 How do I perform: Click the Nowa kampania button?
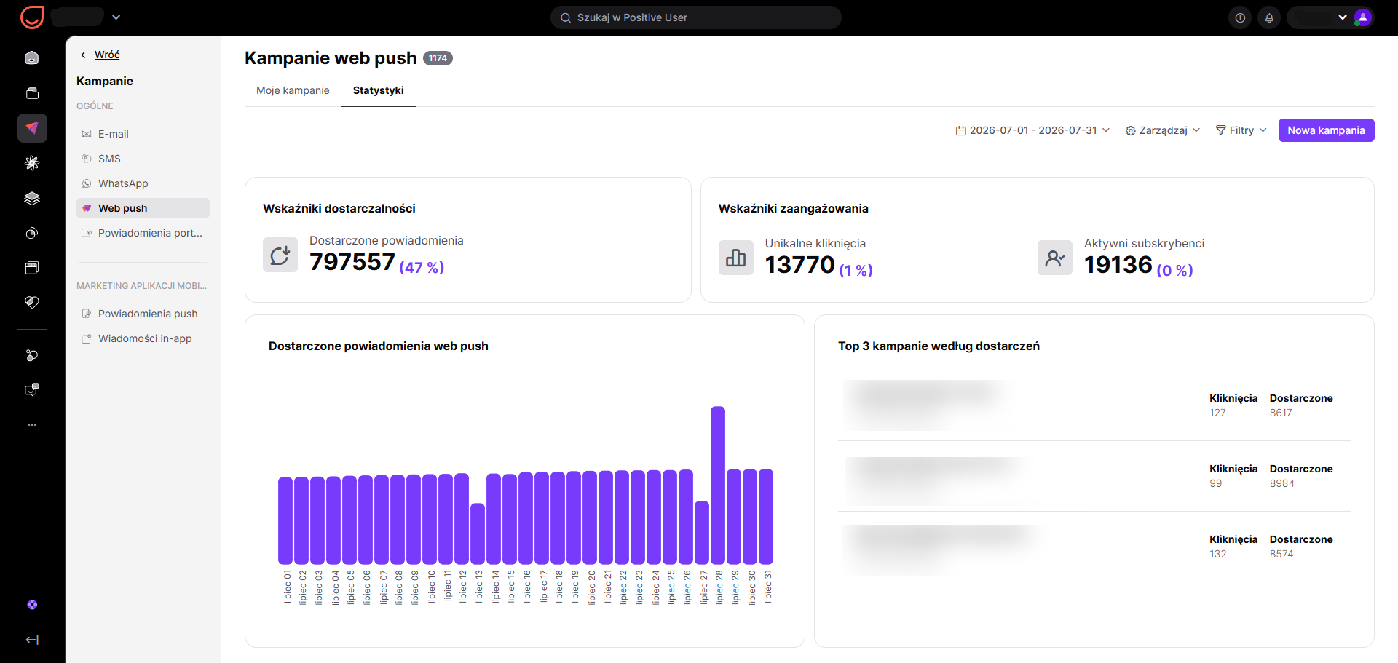coord(1326,130)
